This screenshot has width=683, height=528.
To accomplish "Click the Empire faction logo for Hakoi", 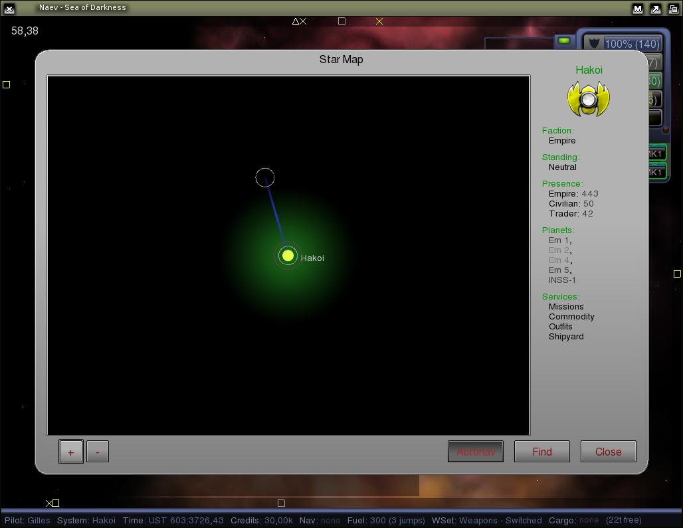I will click(588, 100).
